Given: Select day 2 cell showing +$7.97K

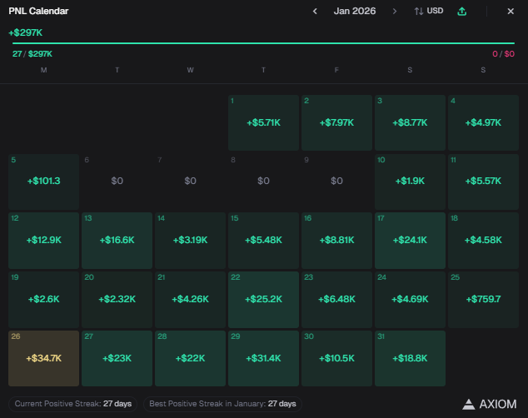Looking at the screenshot, I should pyautogui.click(x=336, y=122).
